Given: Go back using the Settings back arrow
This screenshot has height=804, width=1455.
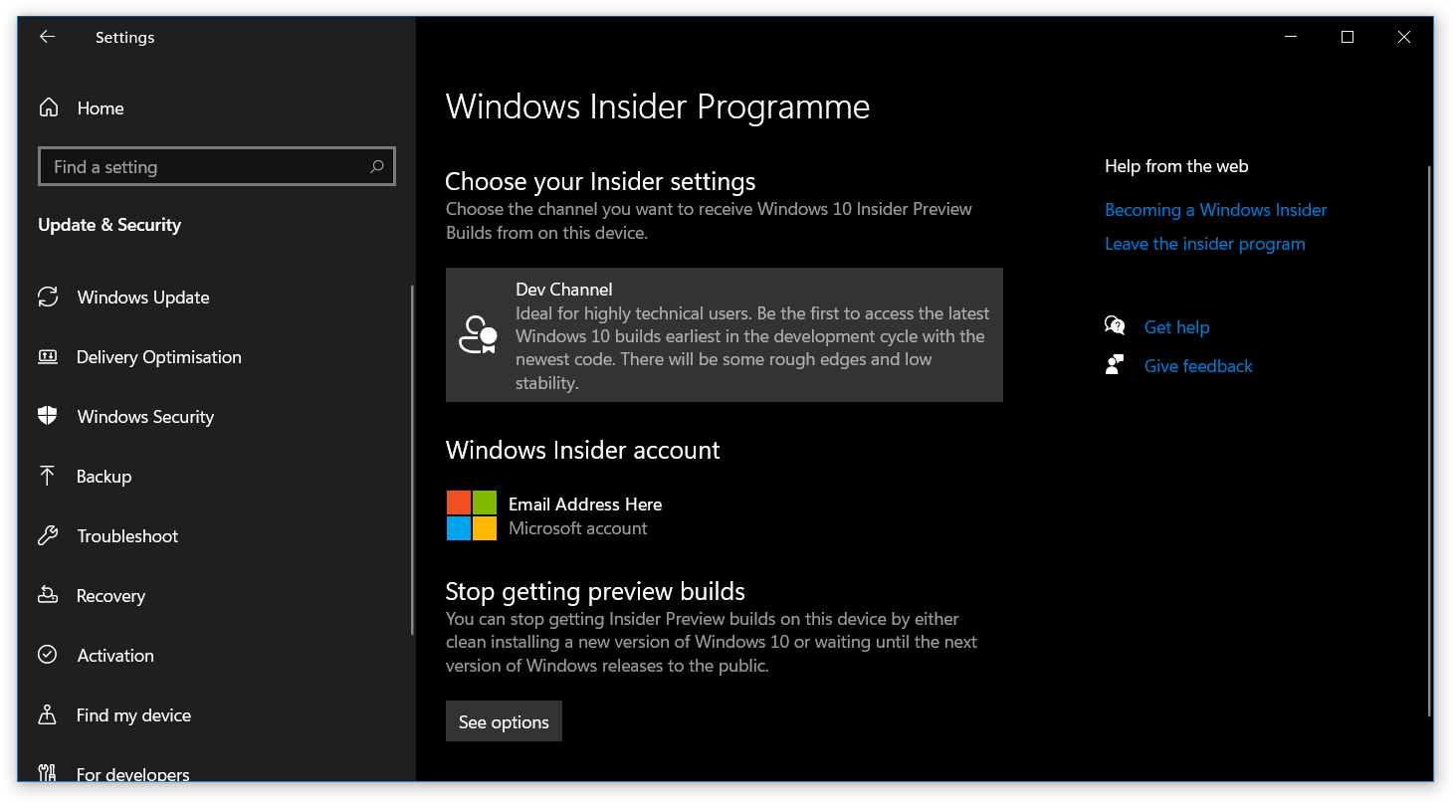Looking at the screenshot, I should click(47, 37).
